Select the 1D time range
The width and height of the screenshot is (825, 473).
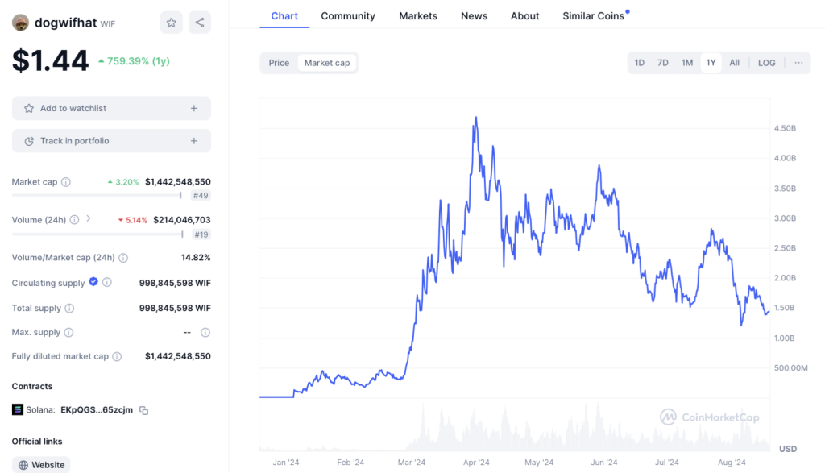639,63
